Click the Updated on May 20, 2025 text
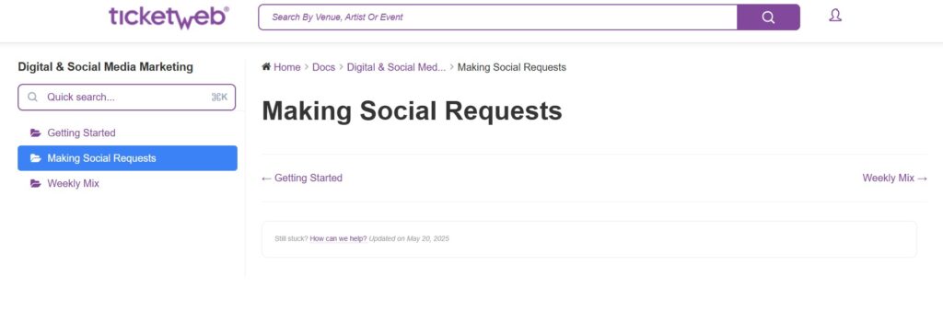943x334 pixels. click(409, 238)
